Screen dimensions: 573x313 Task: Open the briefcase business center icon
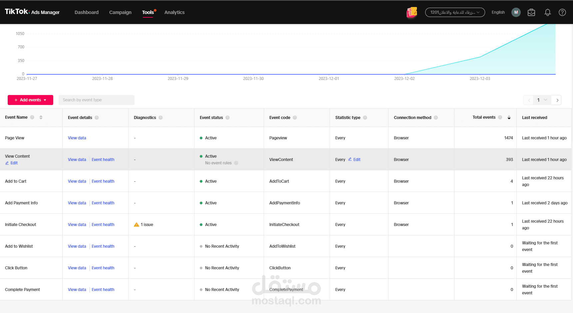(531, 12)
